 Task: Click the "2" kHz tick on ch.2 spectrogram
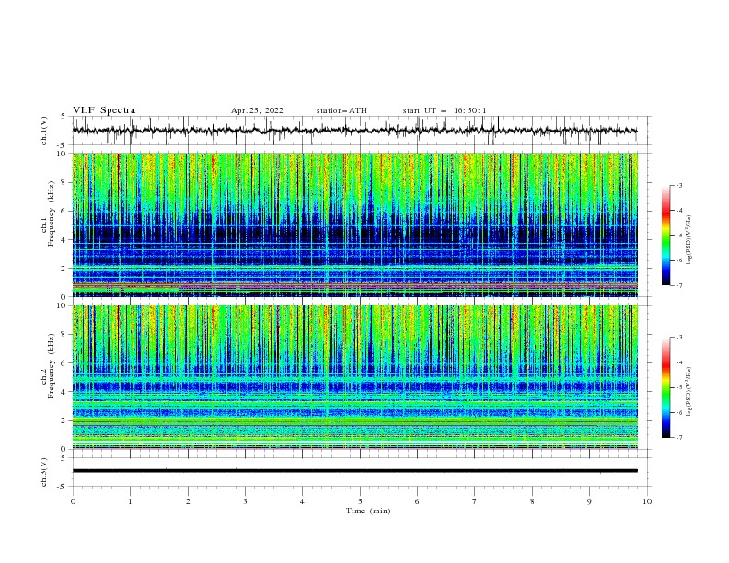[64, 420]
